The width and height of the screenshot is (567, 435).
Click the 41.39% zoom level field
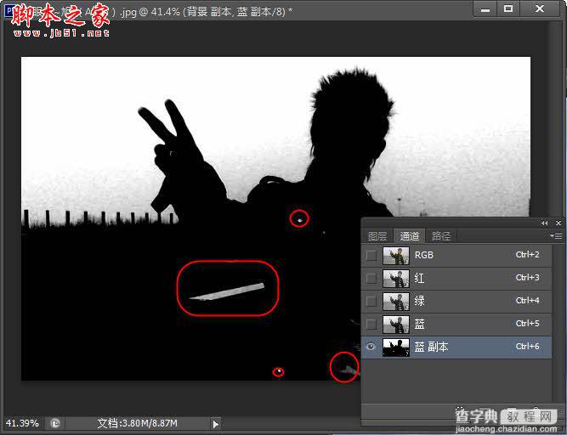tap(22, 423)
